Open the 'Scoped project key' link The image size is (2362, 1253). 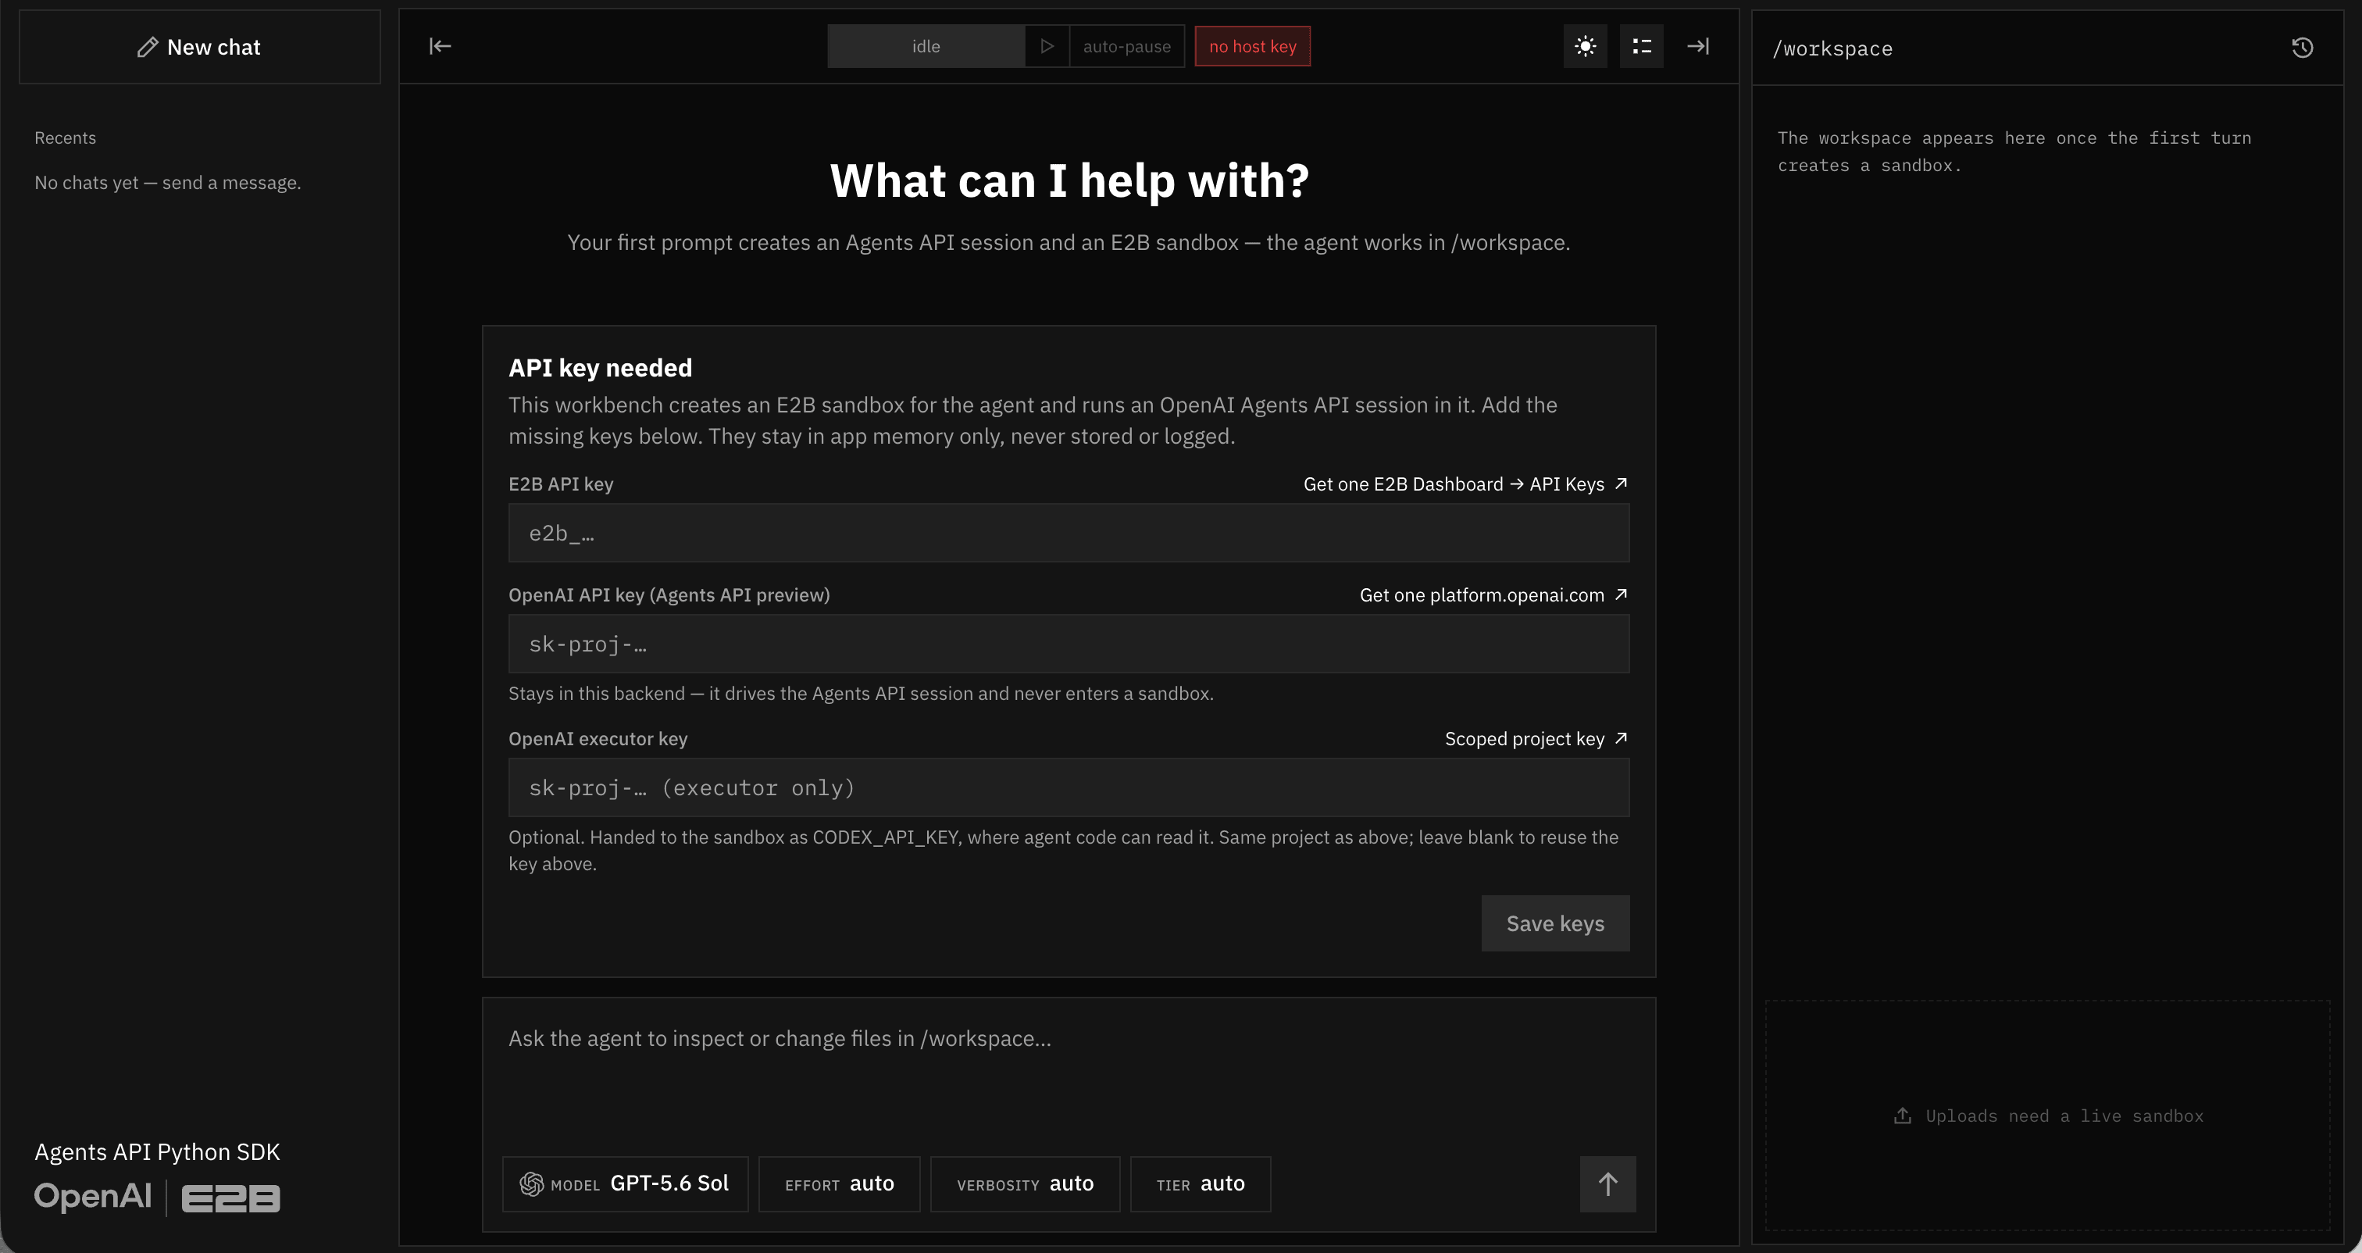click(x=1536, y=739)
